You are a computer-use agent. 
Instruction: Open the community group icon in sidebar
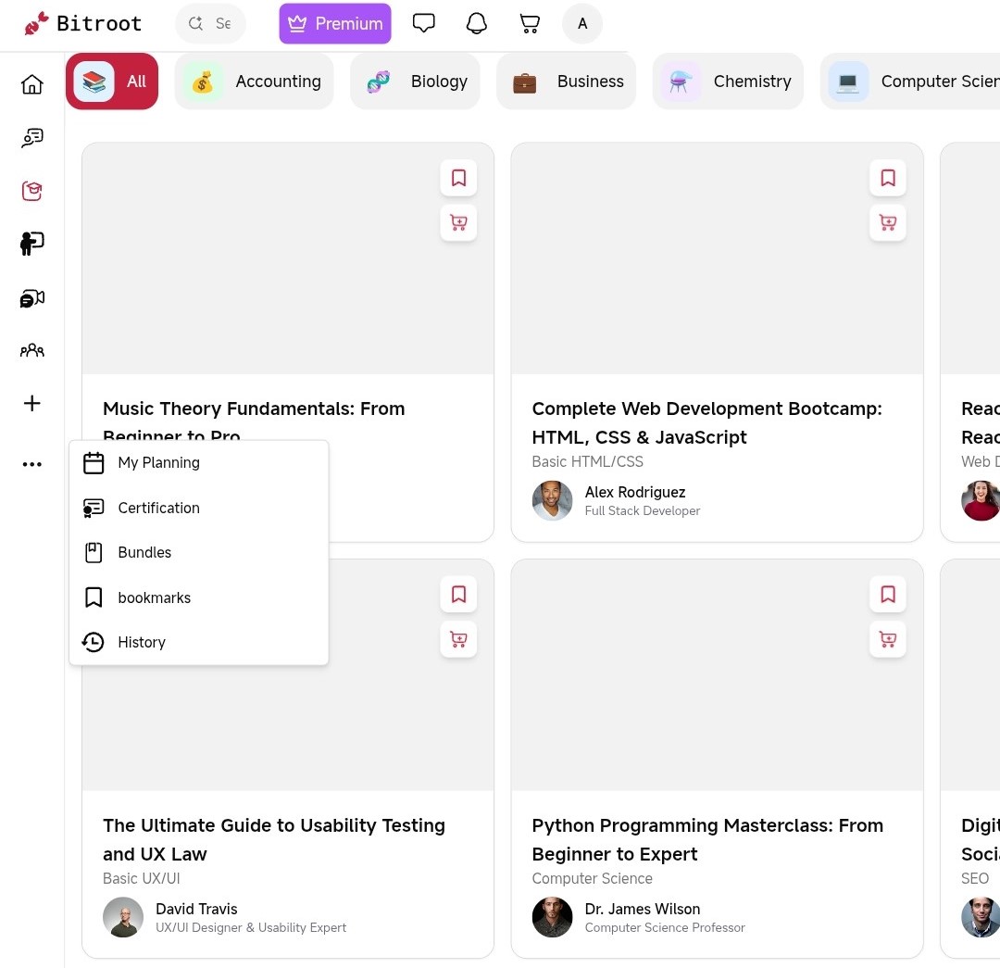click(32, 350)
